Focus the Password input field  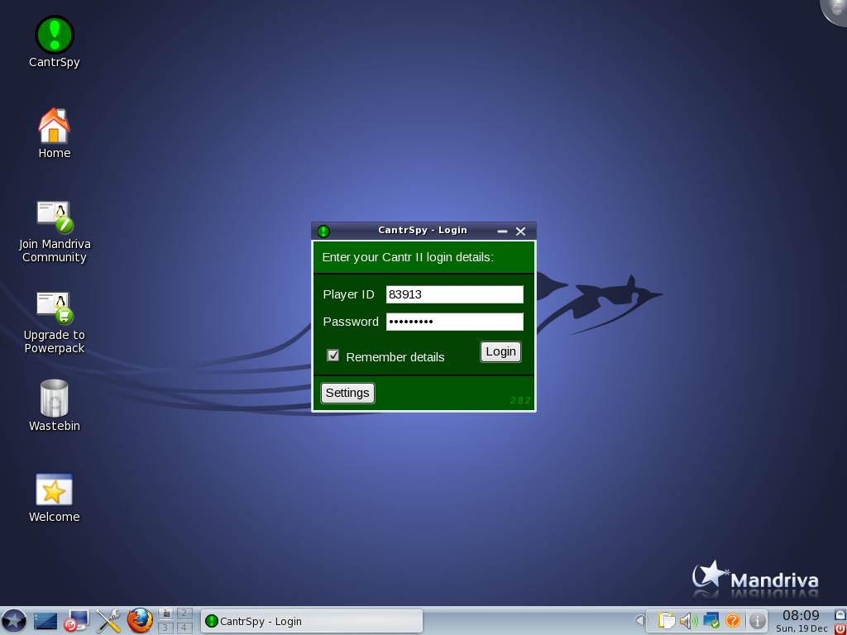coord(455,322)
